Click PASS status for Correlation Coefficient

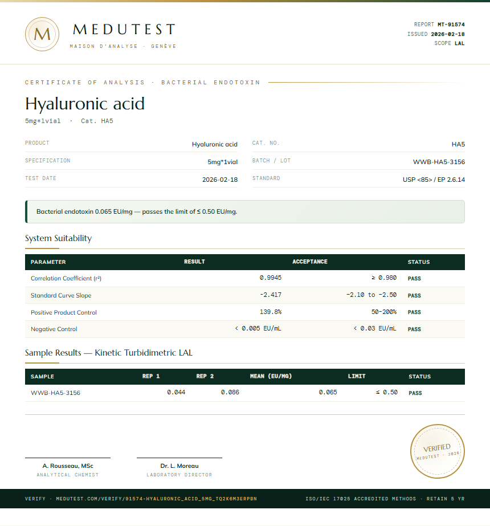(x=414, y=279)
